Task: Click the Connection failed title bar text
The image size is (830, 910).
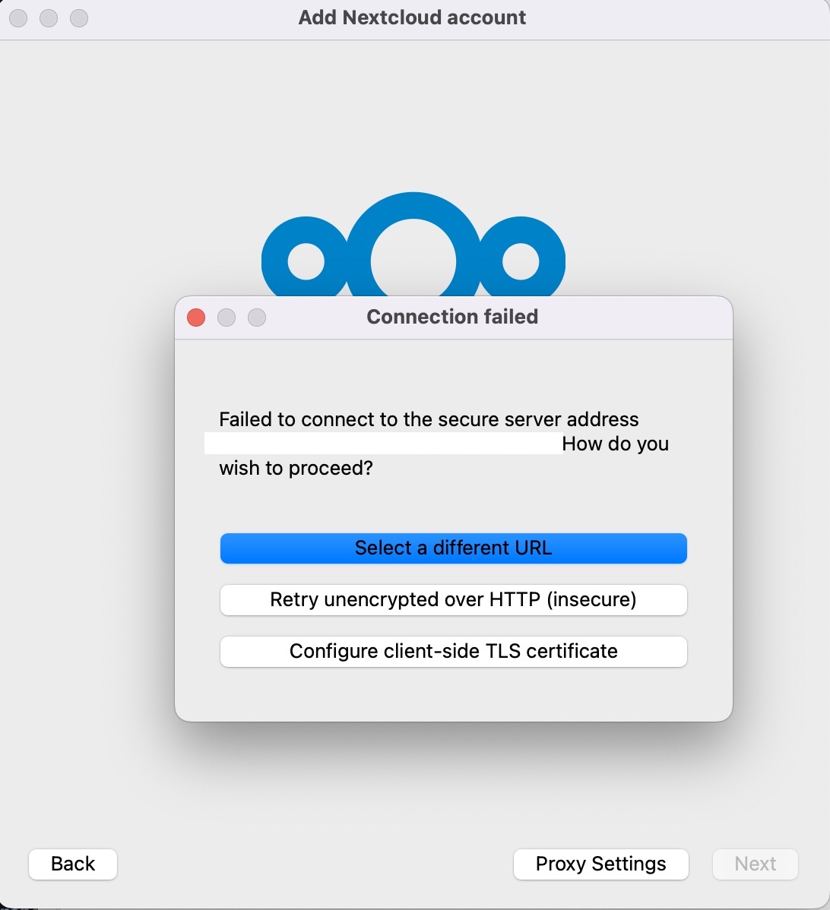Action: (x=452, y=317)
